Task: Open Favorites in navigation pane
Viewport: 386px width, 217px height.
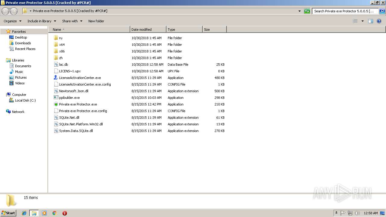Action: pyautogui.click(x=19, y=32)
